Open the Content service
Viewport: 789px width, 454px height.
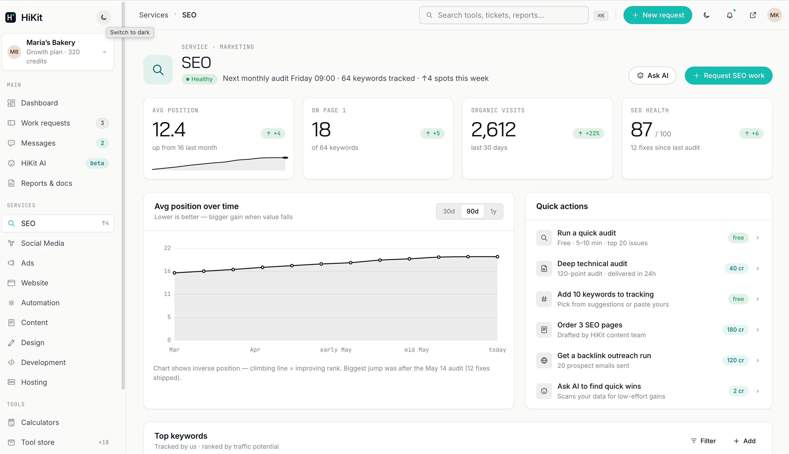click(x=58, y=322)
